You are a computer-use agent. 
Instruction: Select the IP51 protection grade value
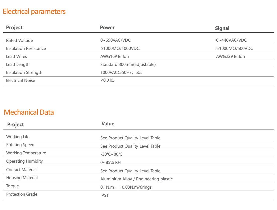104,195
